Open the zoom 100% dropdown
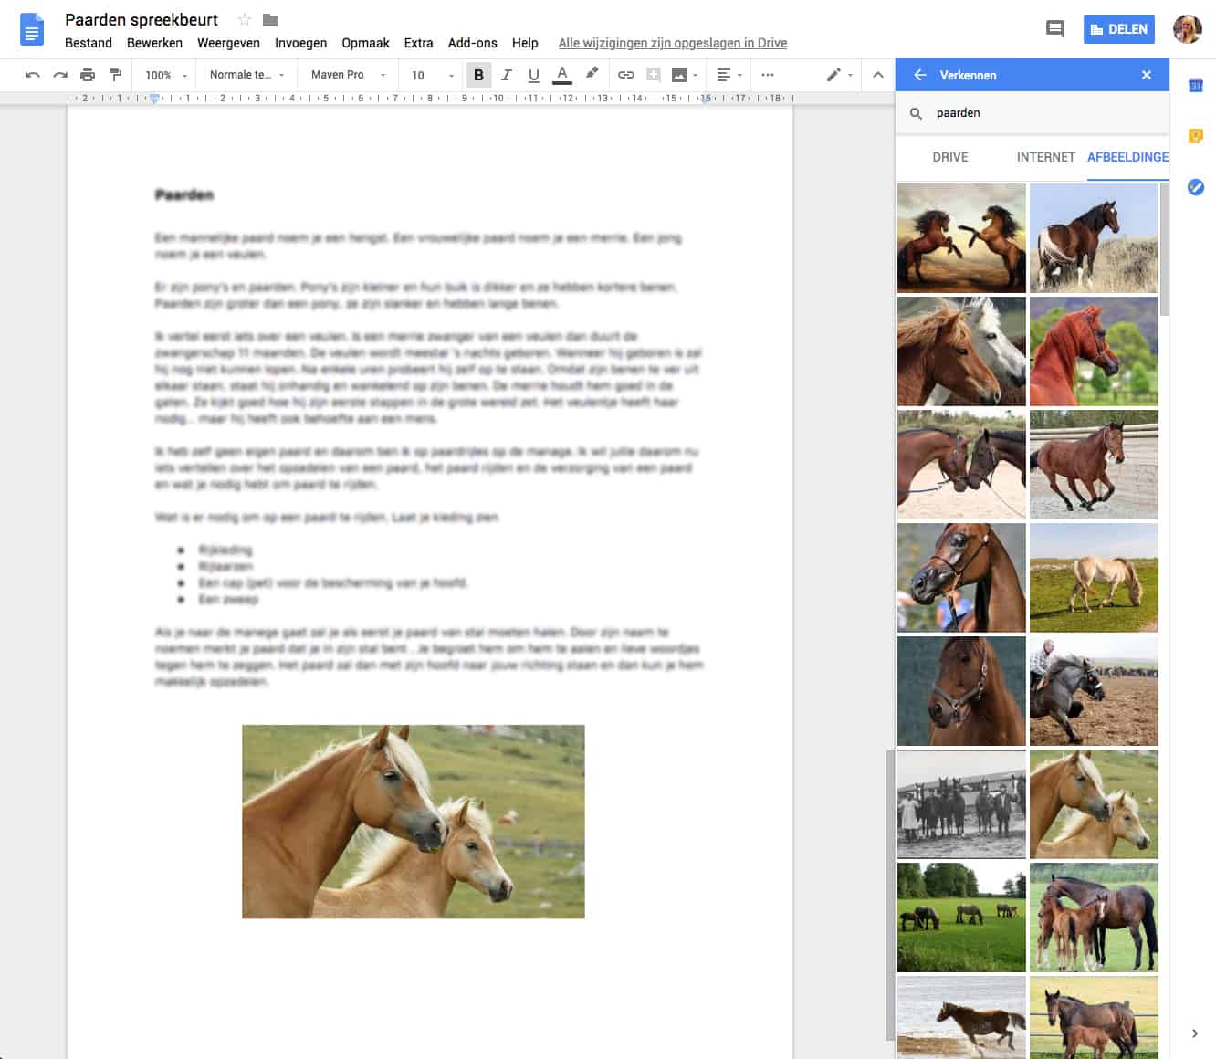 point(166,75)
